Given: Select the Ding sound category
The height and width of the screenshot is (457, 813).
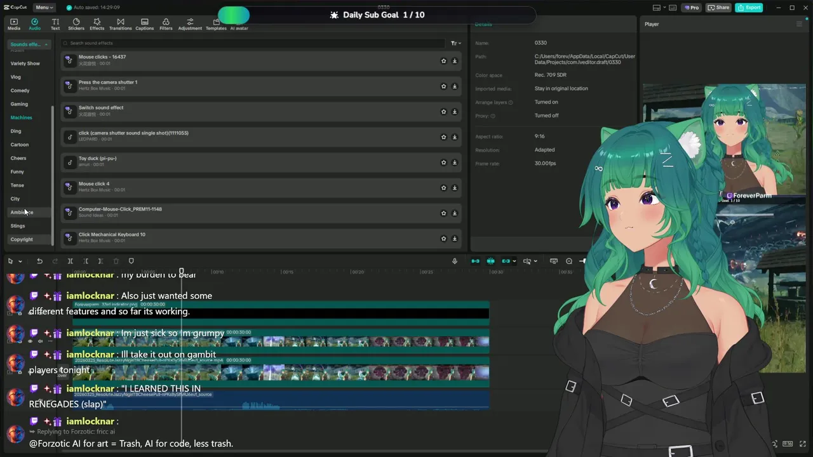Looking at the screenshot, I should click(16, 131).
